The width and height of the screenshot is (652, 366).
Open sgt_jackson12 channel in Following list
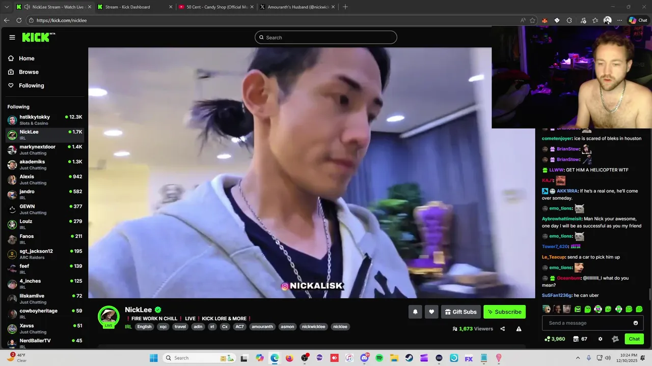pos(44,254)
